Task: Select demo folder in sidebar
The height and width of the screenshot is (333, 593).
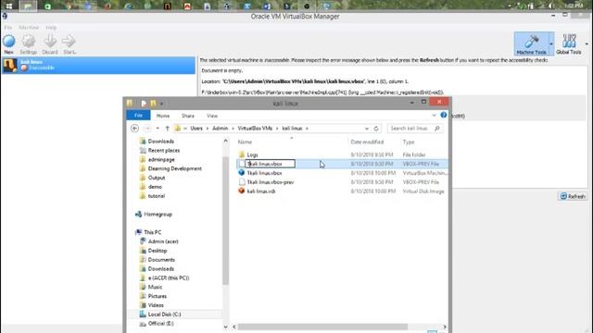Action: click(155, 187)
